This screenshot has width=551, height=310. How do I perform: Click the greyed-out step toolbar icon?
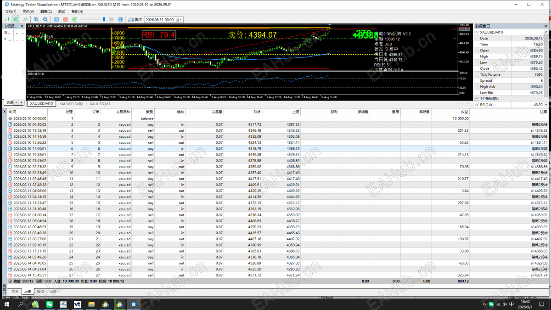click(112, 19)
